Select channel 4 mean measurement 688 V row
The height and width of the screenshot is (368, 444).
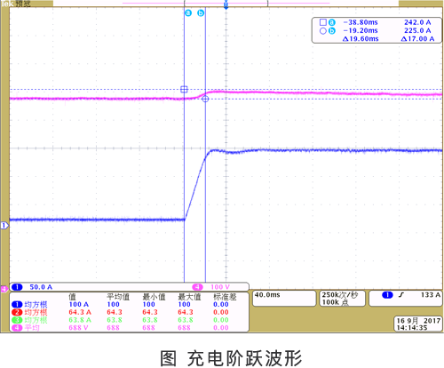point(129,328)
